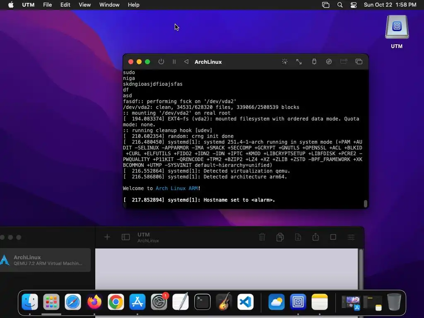This screenshot has width=424, height=318.
Task: Pause the ArchLinux virtual machine
Action: click(x=174, y=62)
